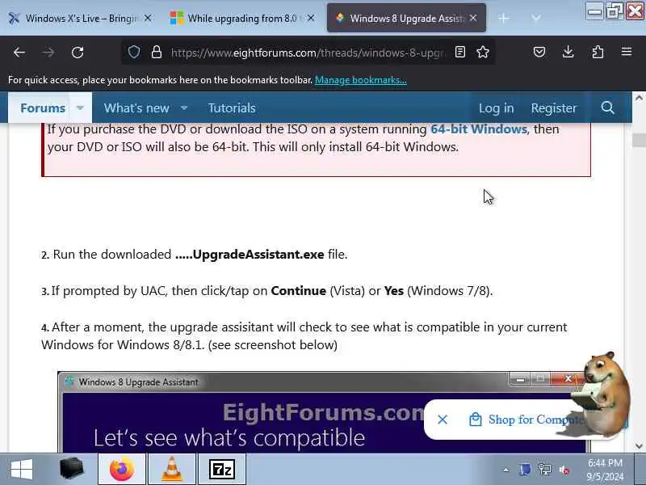Click the page scrollbar down arrow
This screenshot has width=646, height=485.
(639, 446)
